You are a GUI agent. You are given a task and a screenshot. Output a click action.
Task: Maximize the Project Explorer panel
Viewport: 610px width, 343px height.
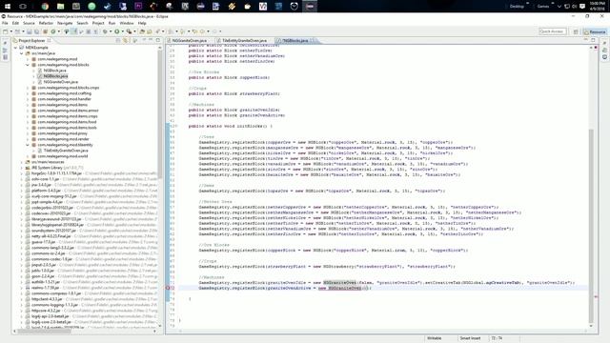tap(157, 40)
